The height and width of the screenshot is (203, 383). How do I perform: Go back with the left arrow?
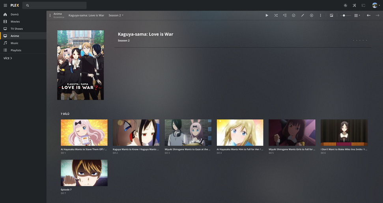tap(368, 15)
